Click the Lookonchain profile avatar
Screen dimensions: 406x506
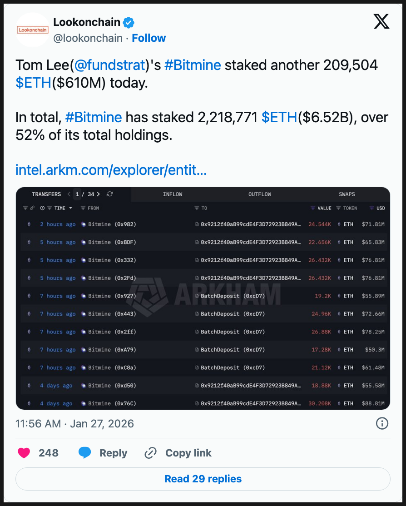(32, 30)
